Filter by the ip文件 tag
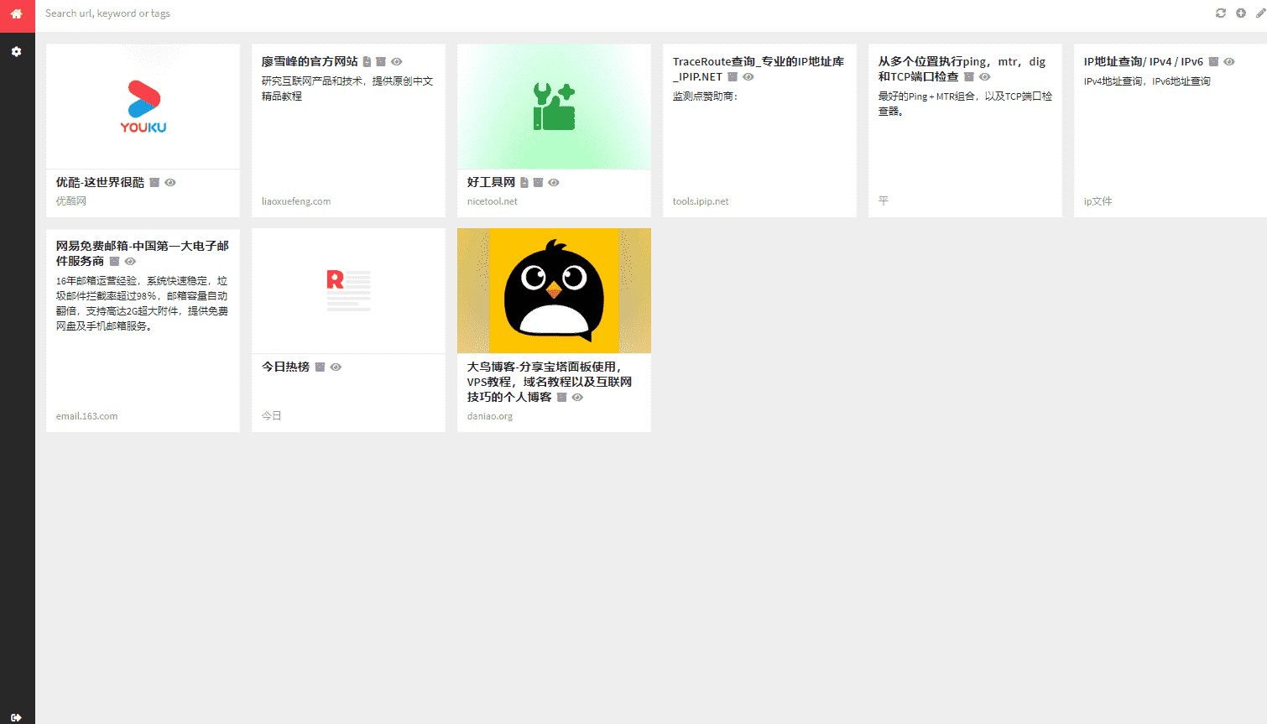 (x=1098, y=201)
